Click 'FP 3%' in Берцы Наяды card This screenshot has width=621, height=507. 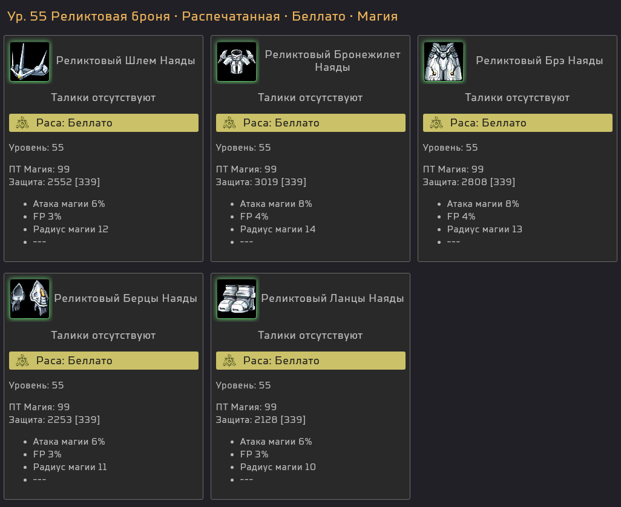click(x=47, y=454)
